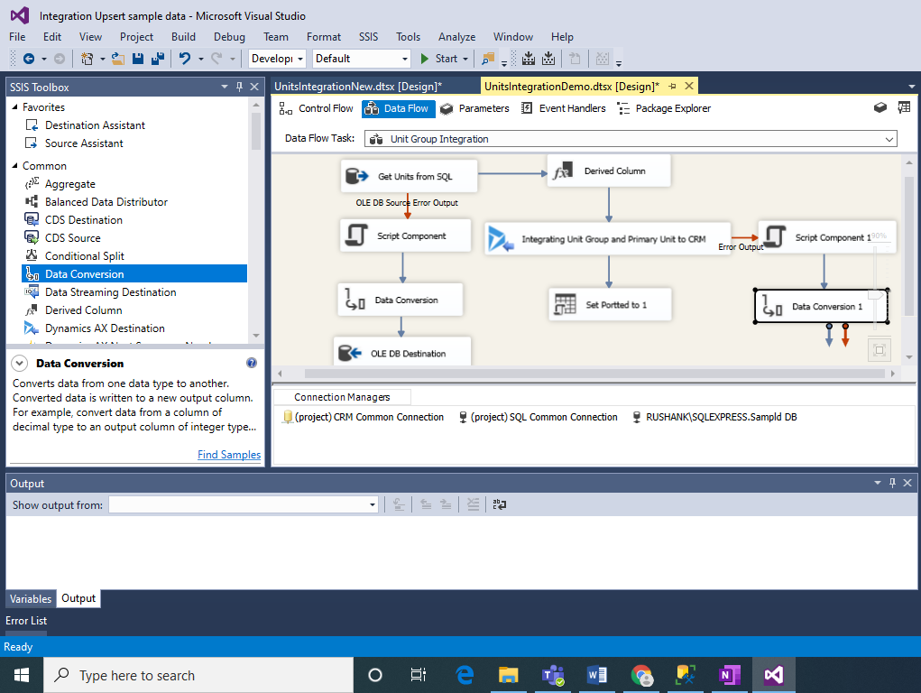Screen dimensions: 921x693
Task: Switch to the Control Flow tab
Action: (317, 108)
